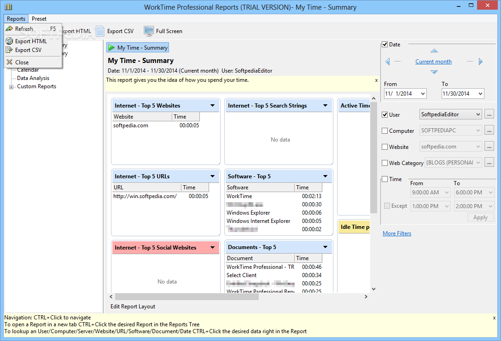Enable the Computer filter checkbox
Image resolution: width=501 pixels, height=341 pixels.
(384, 131)
